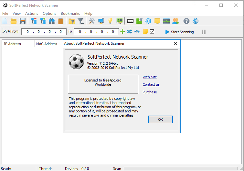
Task: Click the 'Ready' status bar text
Action: click(x=6, y=169)
